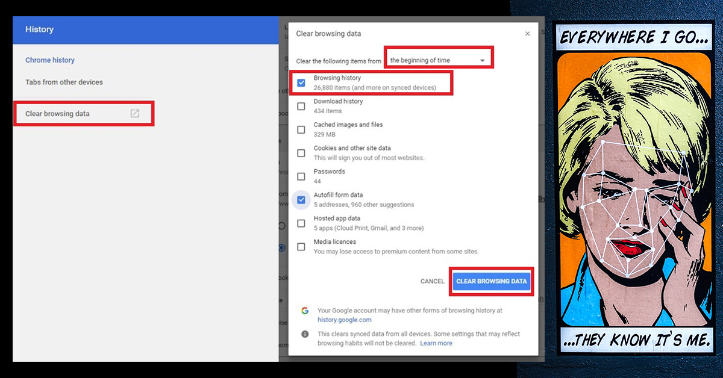Open Clear browsing data in sidebar
Viewport: 723px width, 378px height.
coord(57,113)
